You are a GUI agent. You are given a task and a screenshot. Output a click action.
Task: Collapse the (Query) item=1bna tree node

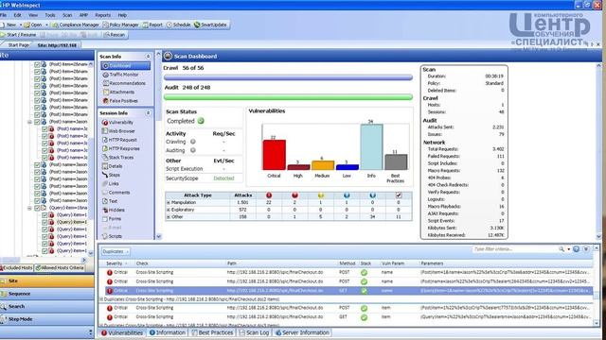[29, 208]
